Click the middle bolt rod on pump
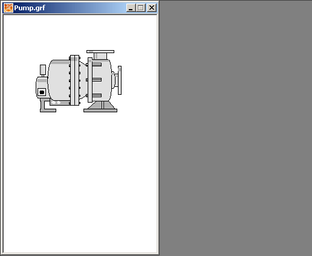The image size is (312, 256). tap(97, 80)
